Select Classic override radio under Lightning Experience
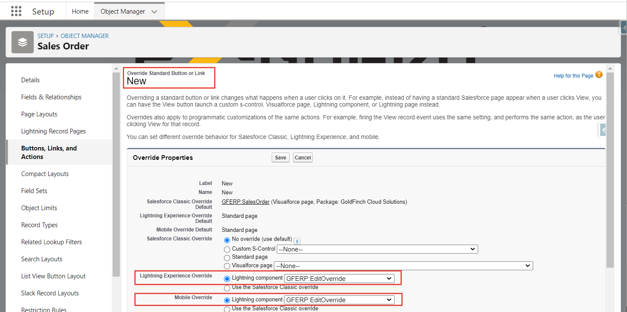The width and height of the screenshot is (627, 312). (x=227, y=288)
